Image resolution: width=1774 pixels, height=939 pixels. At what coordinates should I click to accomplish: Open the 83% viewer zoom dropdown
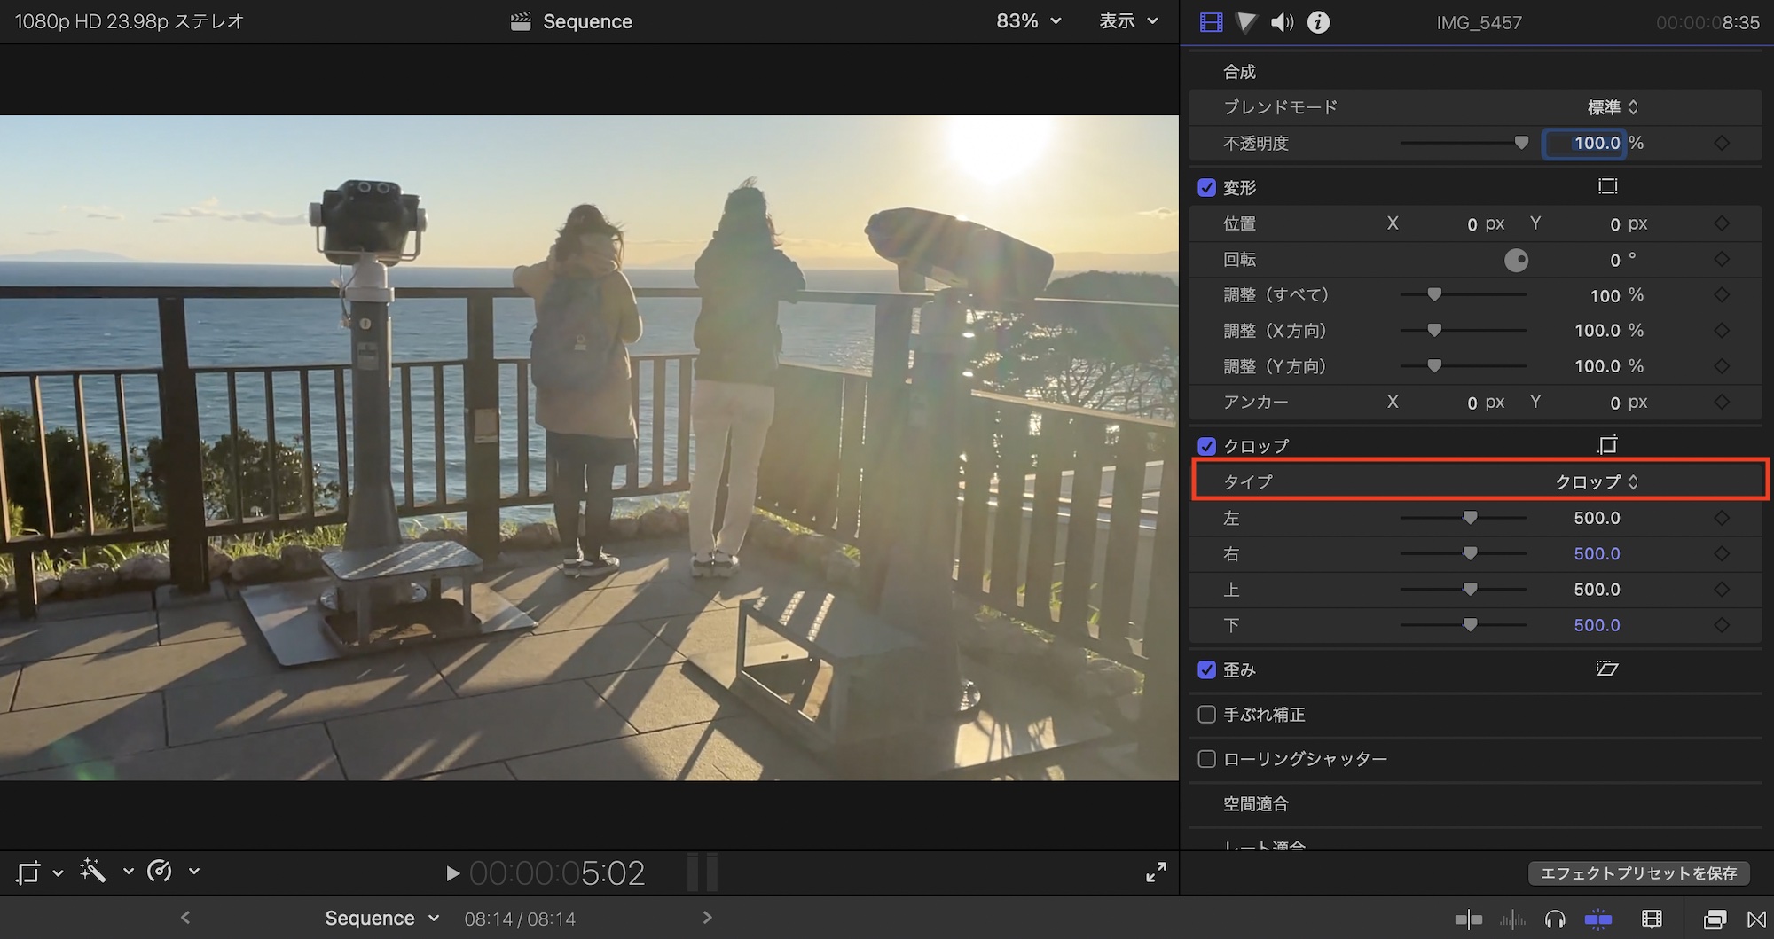pyautogui.click(x=1028, y=21)
